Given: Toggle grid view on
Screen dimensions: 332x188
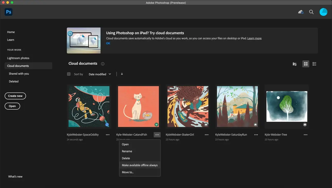Looking at the screenshot, I should pos(305,64).
